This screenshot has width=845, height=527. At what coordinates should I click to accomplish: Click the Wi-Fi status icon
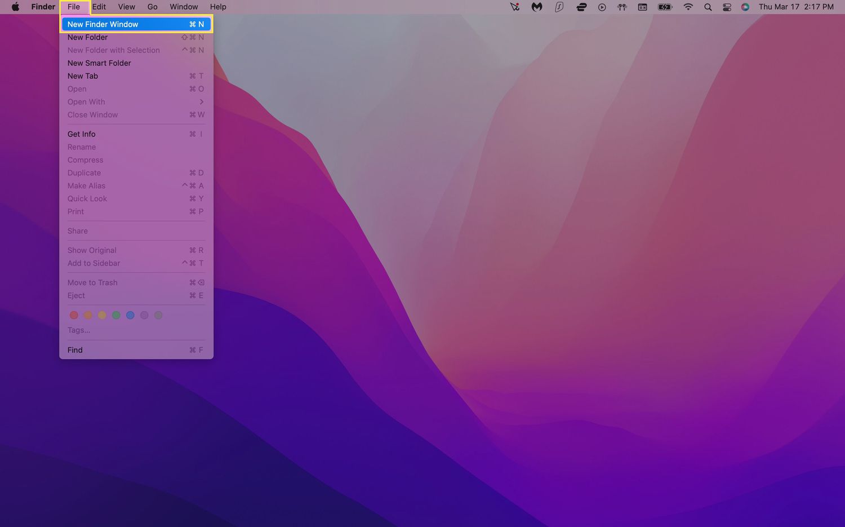point(688,7)
